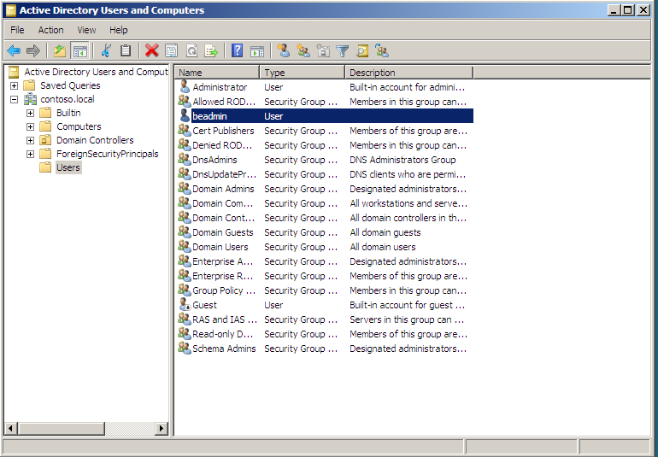This screenshot has height=457, width=658.
Task: Select the Builtin tree item label
Action: (x=68, y=113)
